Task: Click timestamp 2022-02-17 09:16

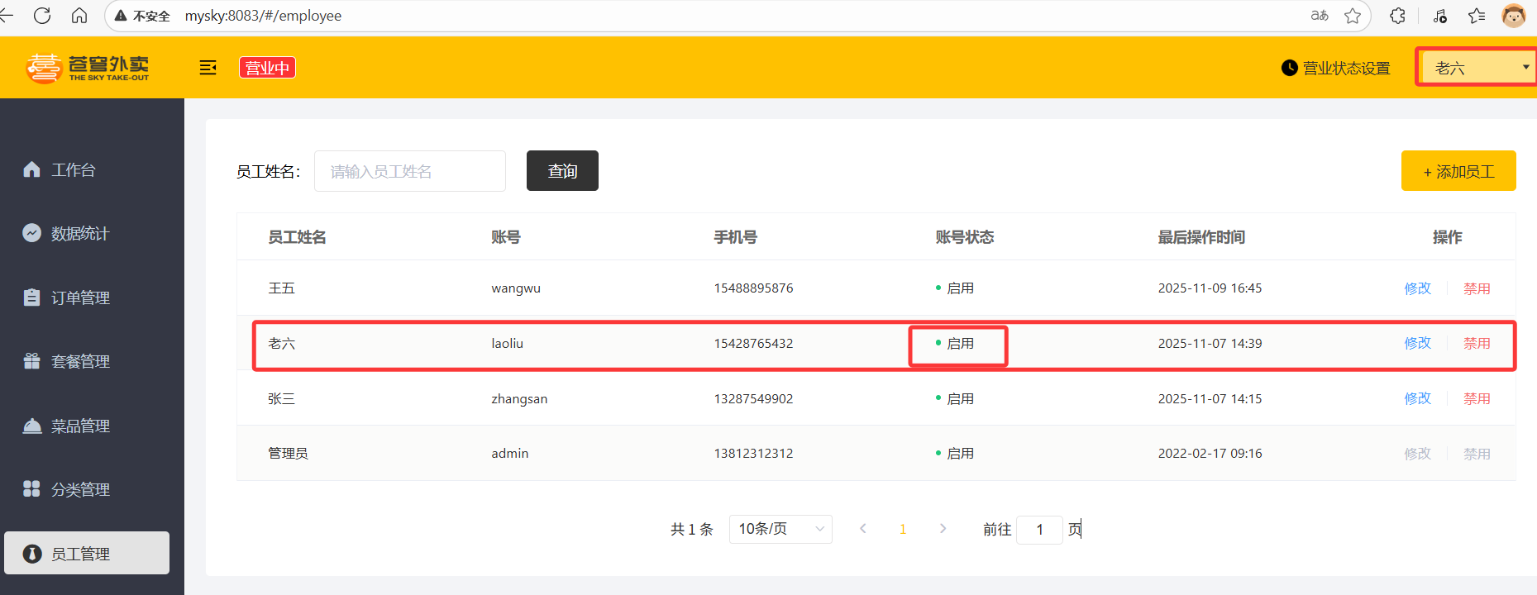Action: click(1210, 453)
